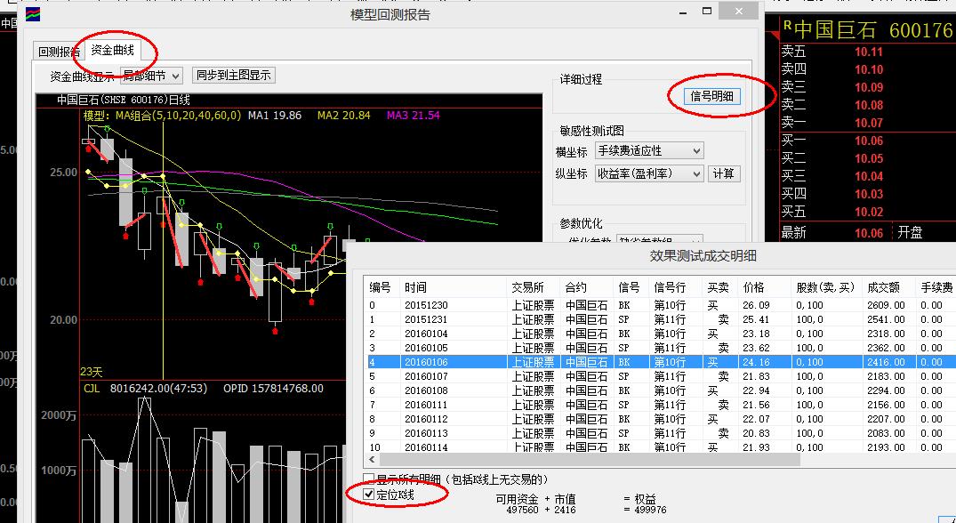Click the R badge beside 中国巨石
The height and width of the screenshot is (523, 956).
[x=787, y=27]
